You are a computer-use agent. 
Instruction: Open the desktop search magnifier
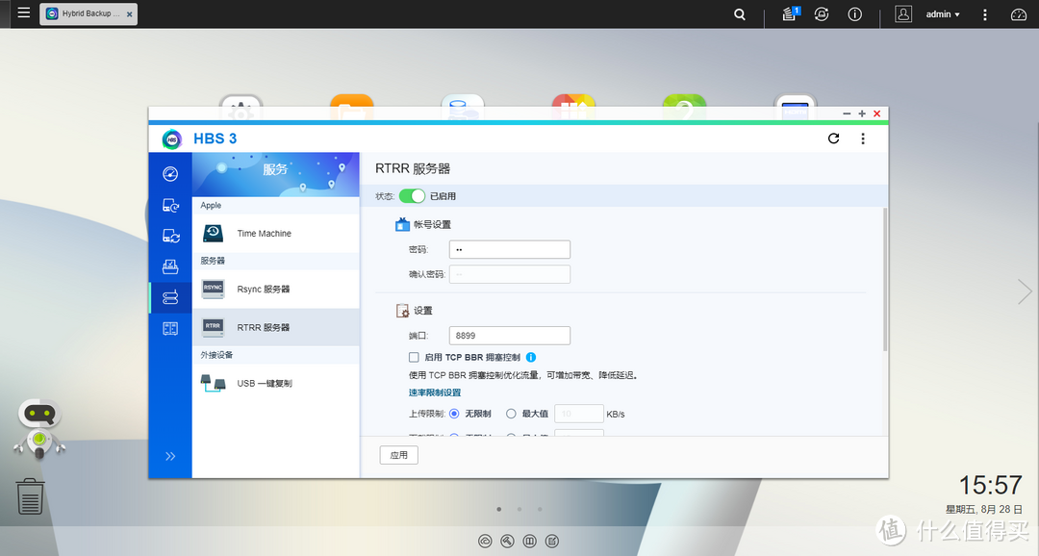740,13
